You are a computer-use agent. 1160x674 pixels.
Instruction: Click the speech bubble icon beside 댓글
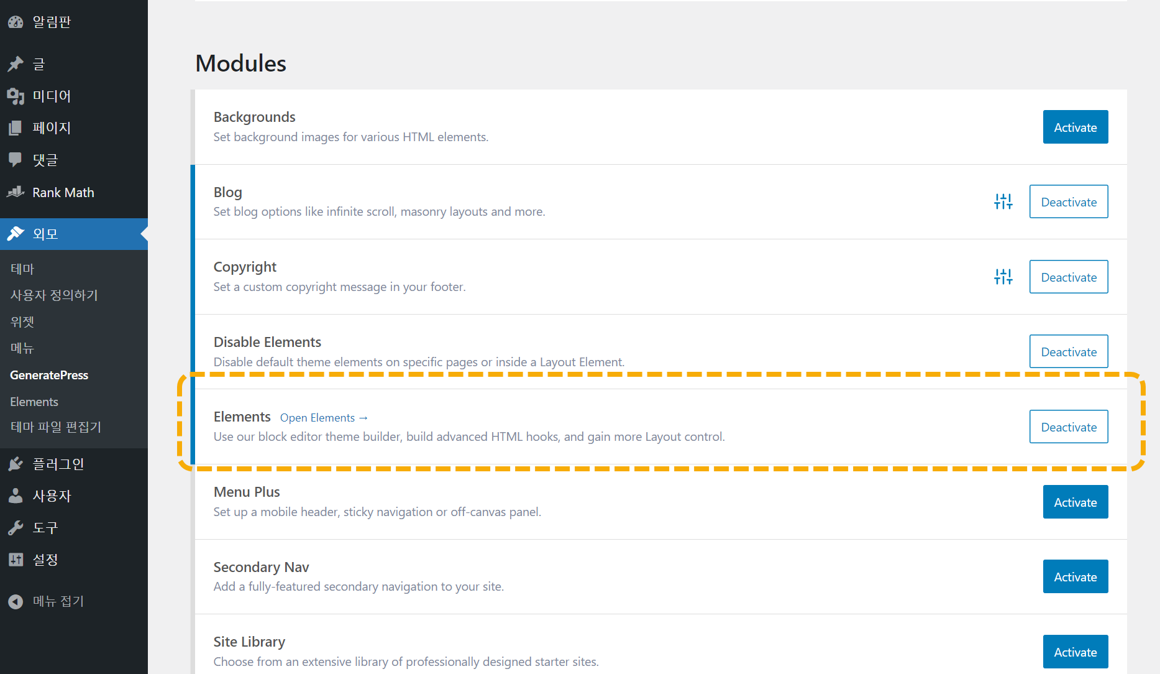pyautogui.click(x=16, y=160)
